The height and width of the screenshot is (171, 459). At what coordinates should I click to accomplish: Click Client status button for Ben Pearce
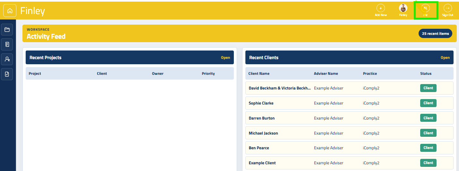pyautogui.click(x=428, y=148)
